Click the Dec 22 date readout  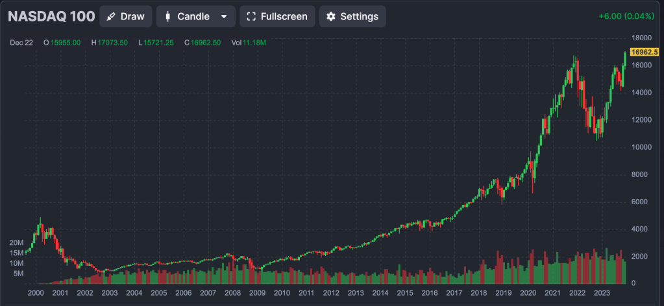(21, 43)
